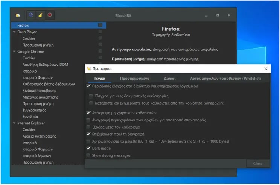280x185 pixels.
Task: Uncheck Απόκρυψη μη χρηστικών καθαριστών
Action: [x=88, y=113]
